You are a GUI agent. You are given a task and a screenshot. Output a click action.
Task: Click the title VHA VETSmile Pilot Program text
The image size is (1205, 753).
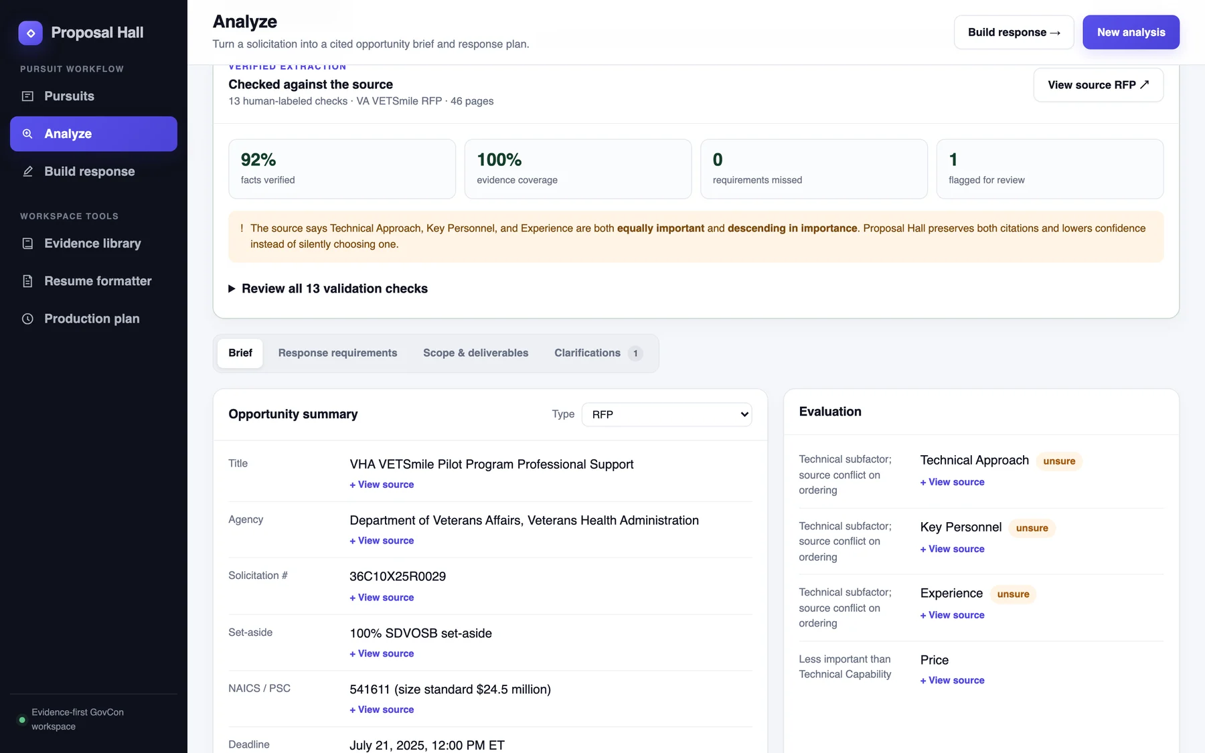[491, 465]
